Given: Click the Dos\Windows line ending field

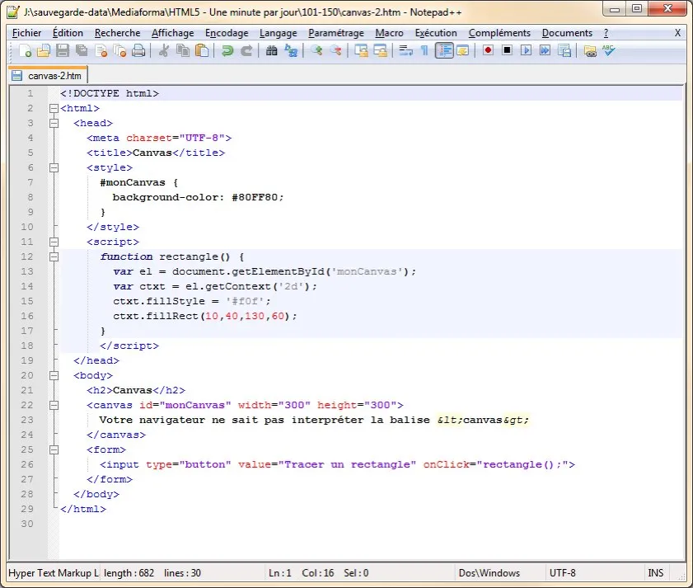Looking at the screenshot, I should (491, 573).
